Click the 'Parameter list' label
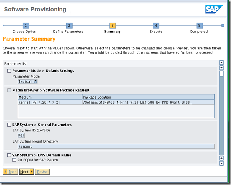This screenshot has width=231, height=185. click(15, 63)
